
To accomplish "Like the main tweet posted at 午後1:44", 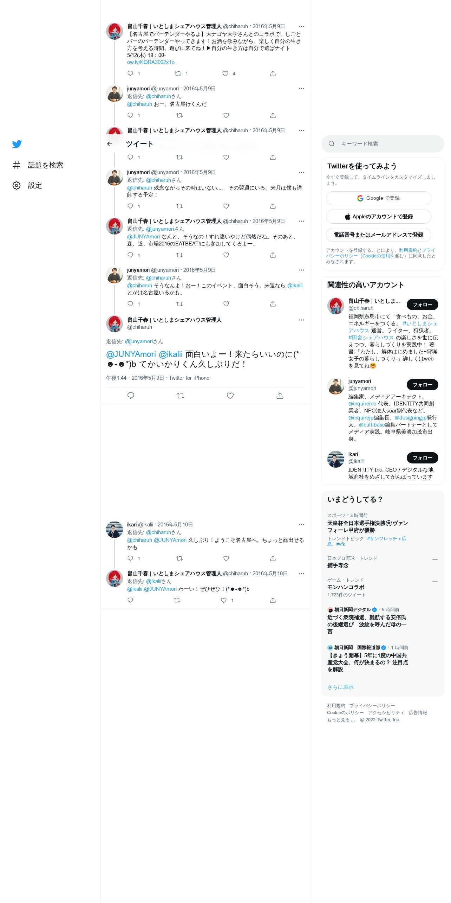I will [230, 396].
